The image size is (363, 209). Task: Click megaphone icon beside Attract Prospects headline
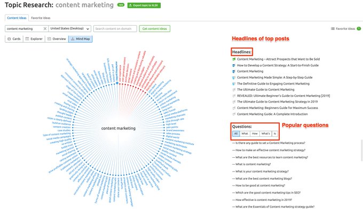coord(234,59)
